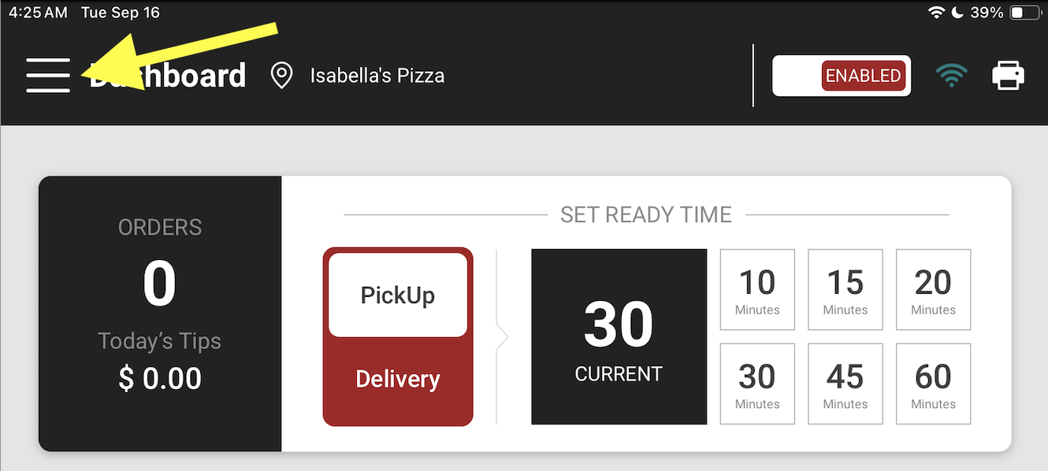The height and width of the screenshot is (471, 1048).
Task: Choose the 30 Minutes ready time
Action: click(x=757, y=384)
